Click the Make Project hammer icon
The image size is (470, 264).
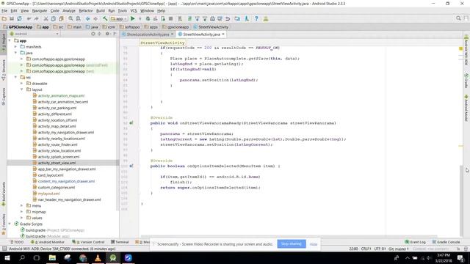[x=105, y=18]
